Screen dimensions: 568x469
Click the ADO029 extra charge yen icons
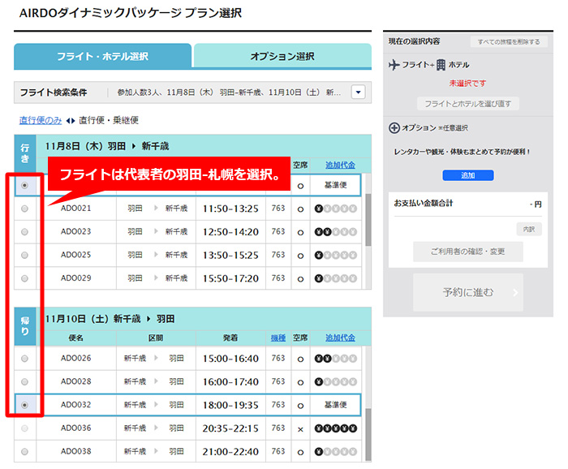pos(336,278)
